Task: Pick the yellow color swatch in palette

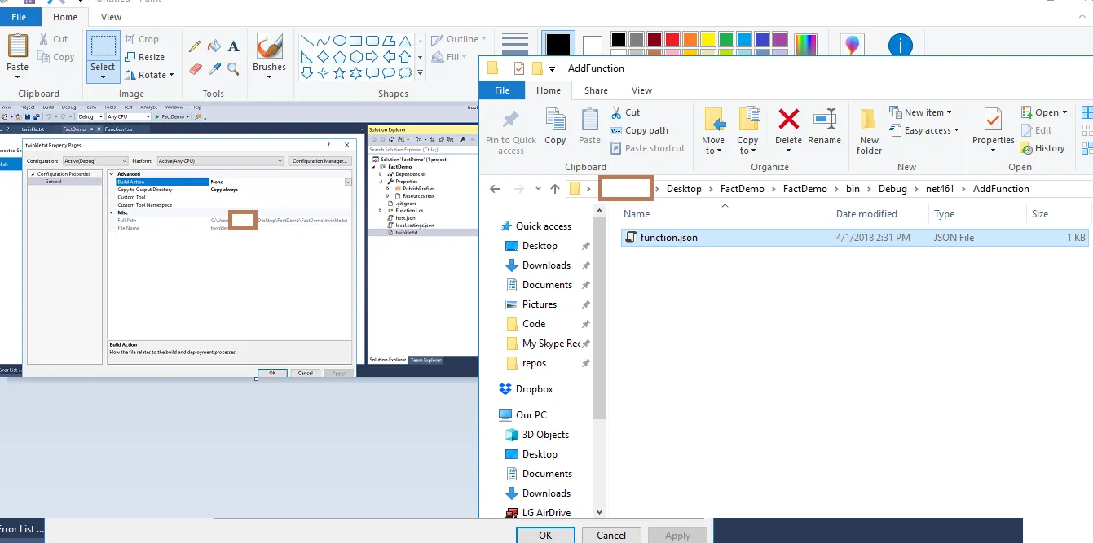Action: tap(708, 39)
